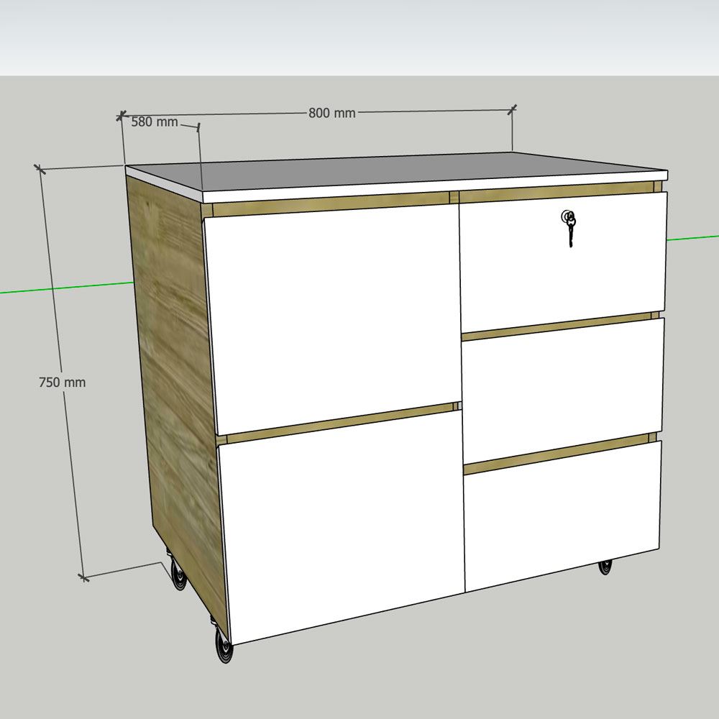The height and width of the screenshot is (719, 719).
Task: Select the caster wheel under right drawers
Action: click(x=605, y=567)
